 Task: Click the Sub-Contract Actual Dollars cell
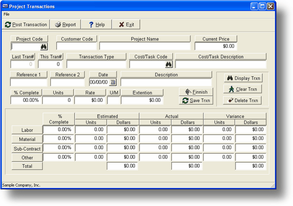pos(187,148)
